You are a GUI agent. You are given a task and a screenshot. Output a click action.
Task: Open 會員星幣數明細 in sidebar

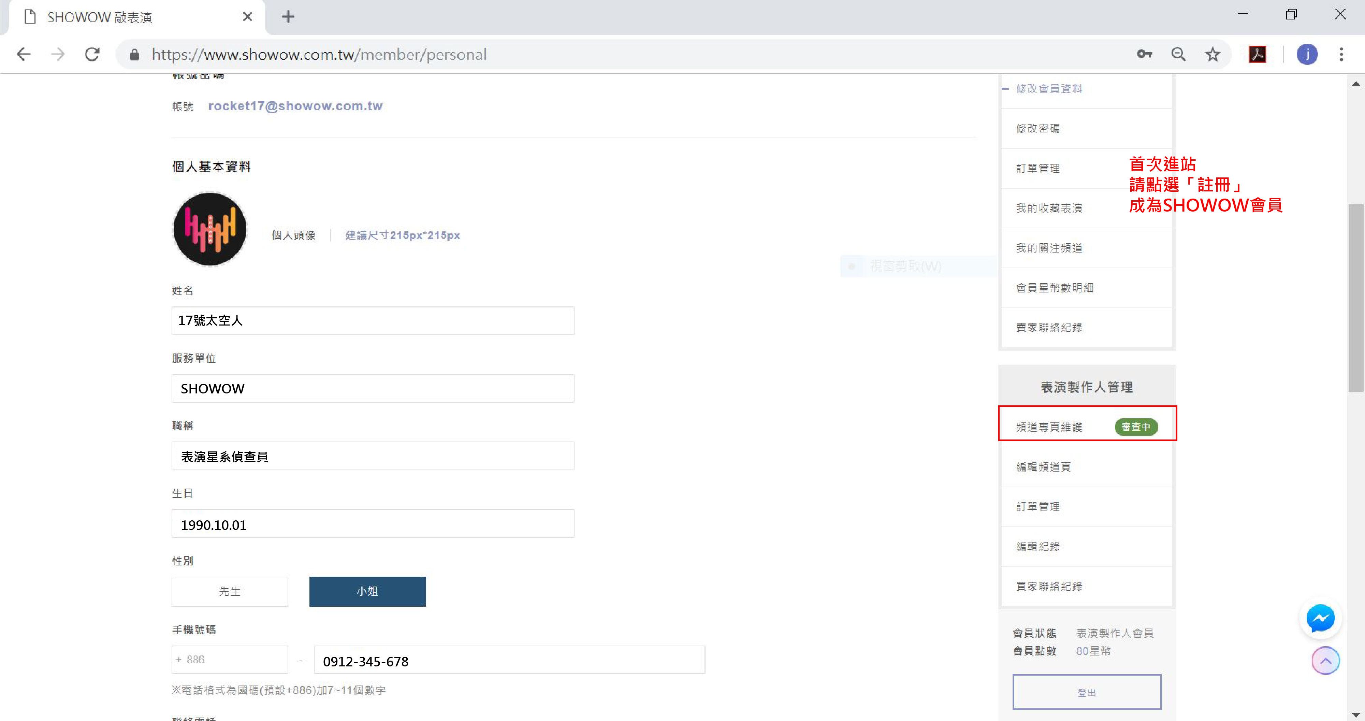(1055, 288)
